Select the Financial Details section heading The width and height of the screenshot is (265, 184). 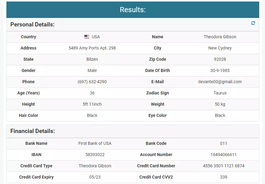(33, 131)
